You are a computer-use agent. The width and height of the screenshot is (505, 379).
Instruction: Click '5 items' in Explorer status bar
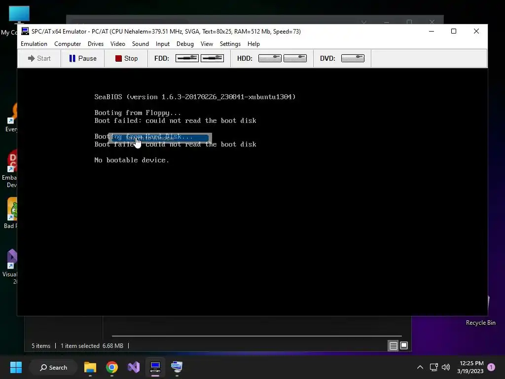(x=41, y=346)
